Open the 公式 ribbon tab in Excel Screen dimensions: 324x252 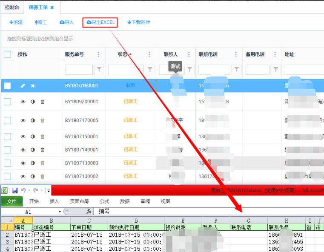pos(104,201)
